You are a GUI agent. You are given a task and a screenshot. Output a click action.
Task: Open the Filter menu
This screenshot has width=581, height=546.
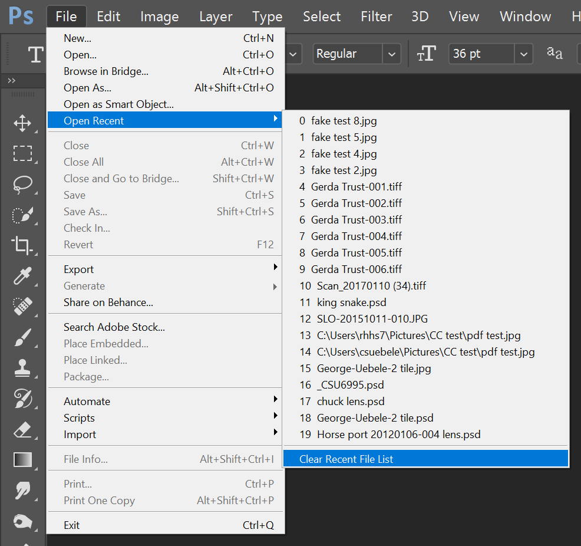pos(376,16)
